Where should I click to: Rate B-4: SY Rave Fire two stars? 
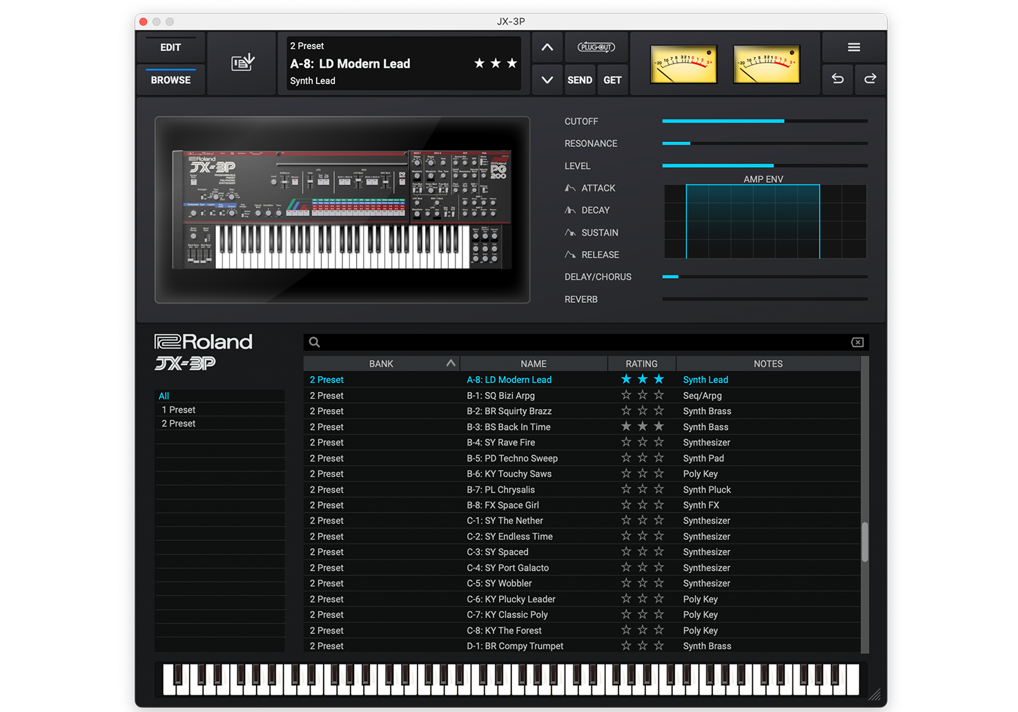point(643,442)
